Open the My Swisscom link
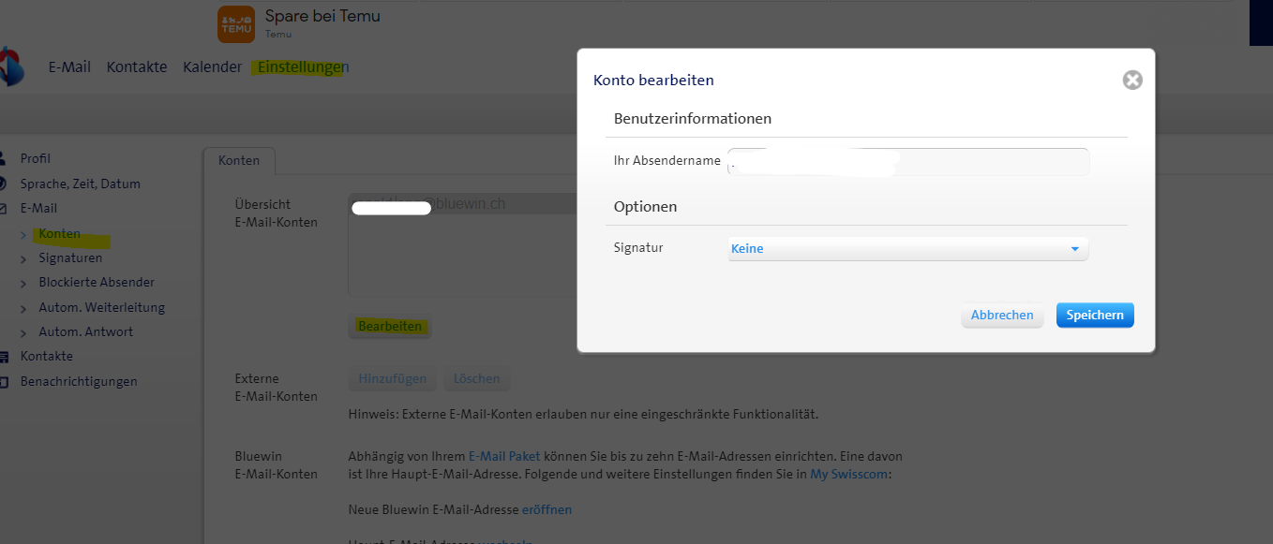Viewport: 1273px width, 544px height. (847, 475)
